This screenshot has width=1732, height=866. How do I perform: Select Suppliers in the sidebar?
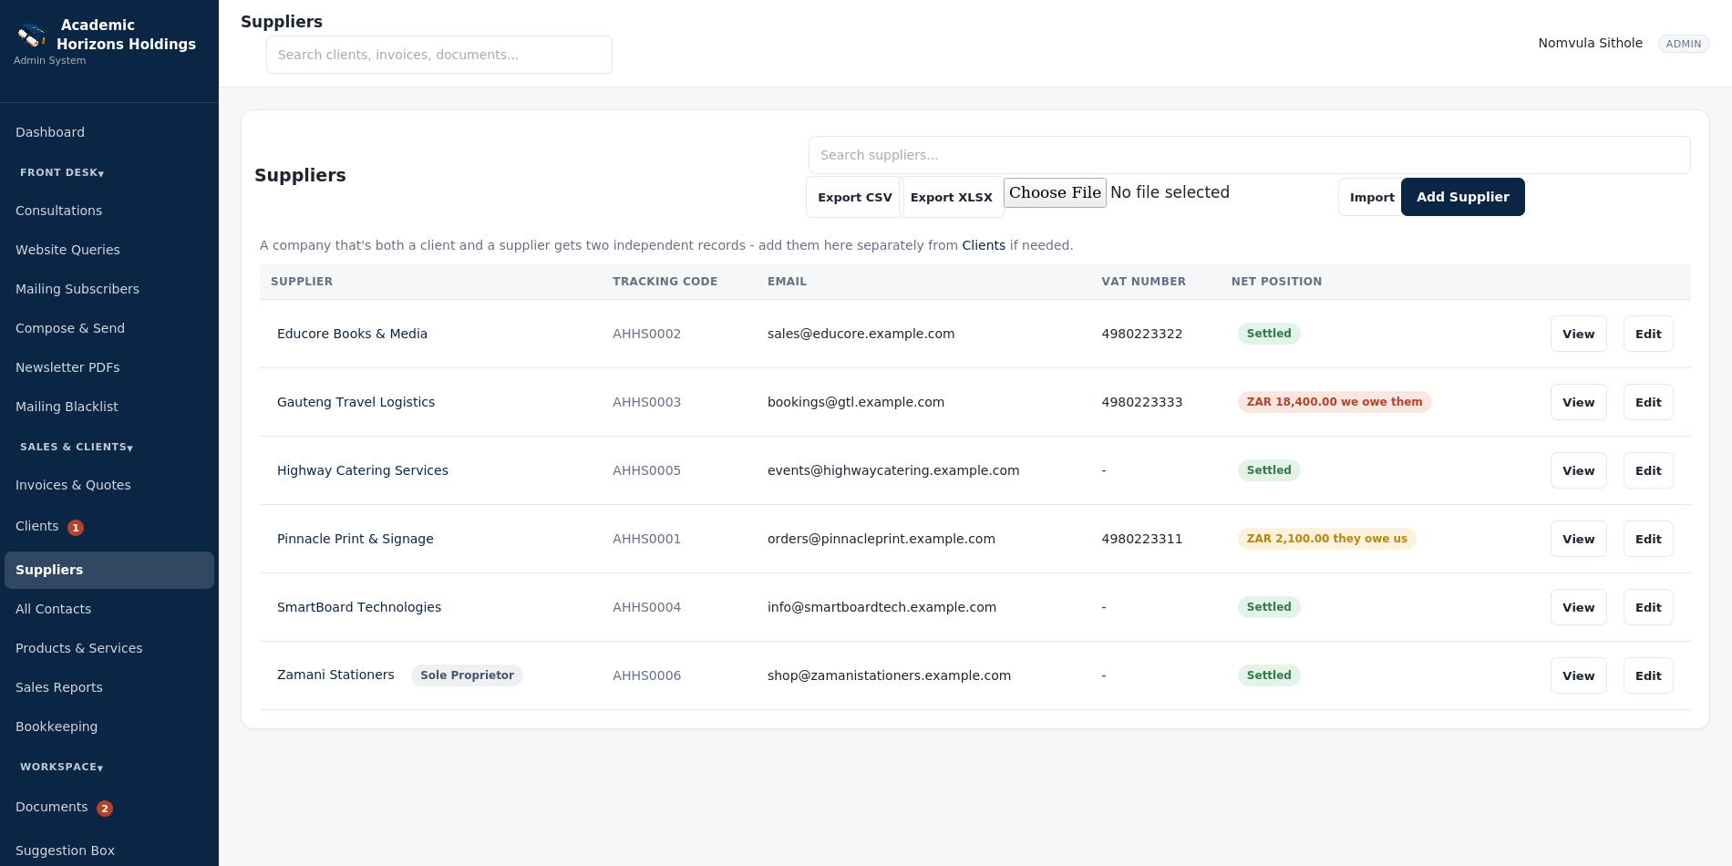pyautogui.click(x=109, y=570)
